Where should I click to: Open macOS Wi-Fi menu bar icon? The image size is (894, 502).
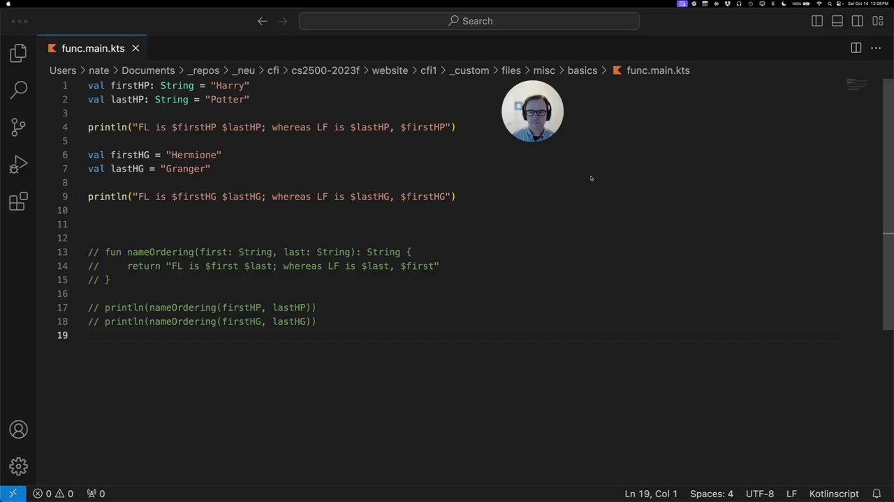[819, 3]
